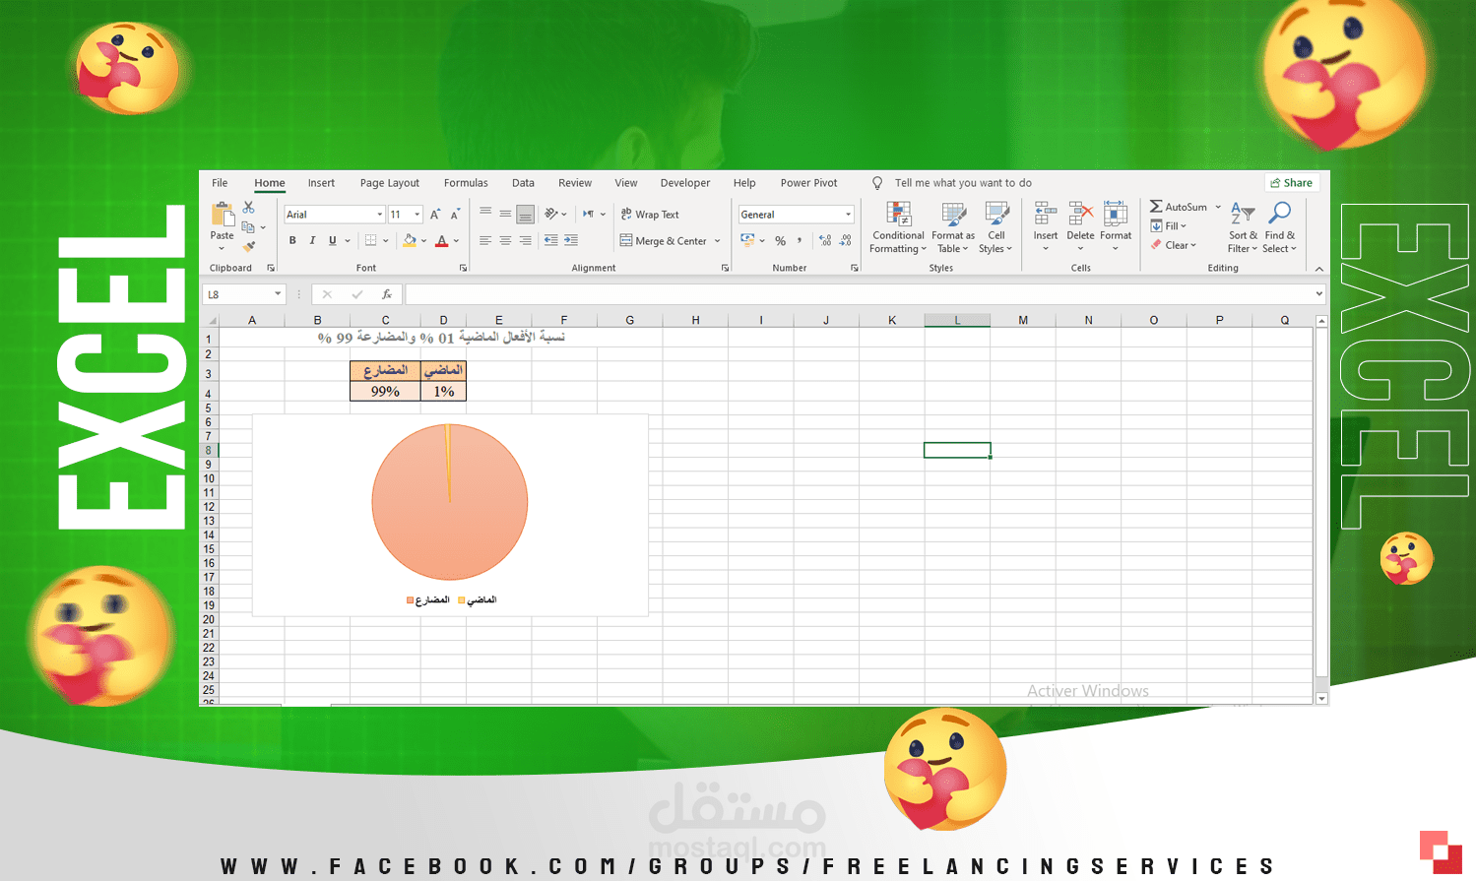This screenshot has height=881, width=1476.
Task: Click the red font color A
Action: [x=442, y=240]
